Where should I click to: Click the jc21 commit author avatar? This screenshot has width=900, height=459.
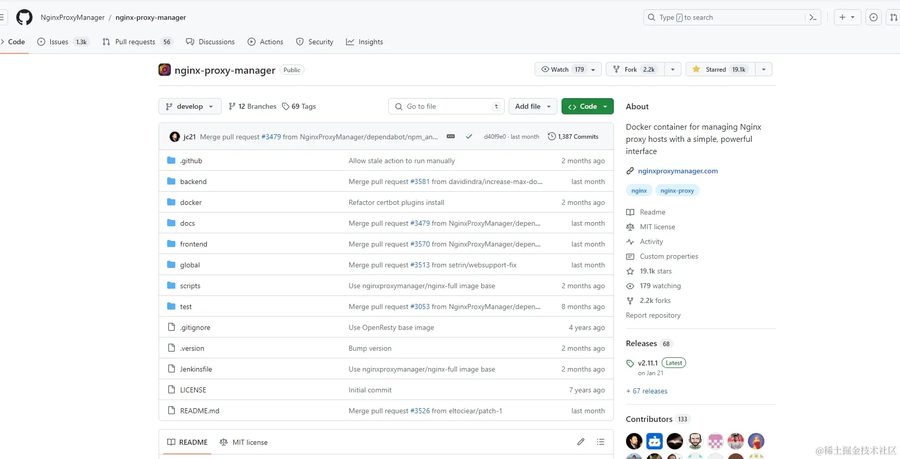pyautogui.click(x=175, y=137)
